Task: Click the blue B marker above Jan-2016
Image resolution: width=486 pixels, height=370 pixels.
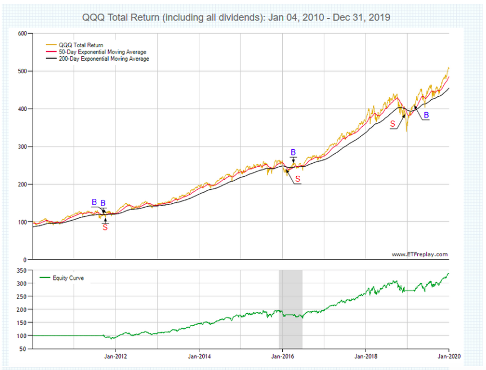Action: (x=293, y=152)
